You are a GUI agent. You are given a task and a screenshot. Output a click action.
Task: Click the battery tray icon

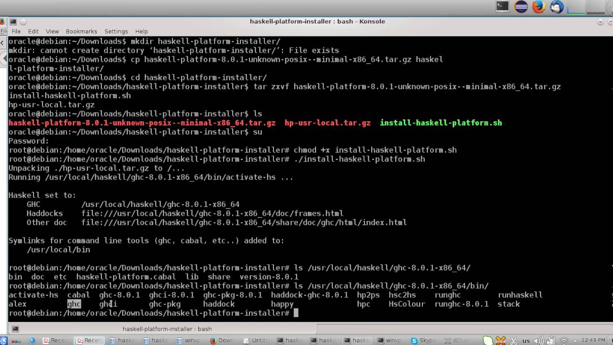(551, 341)
